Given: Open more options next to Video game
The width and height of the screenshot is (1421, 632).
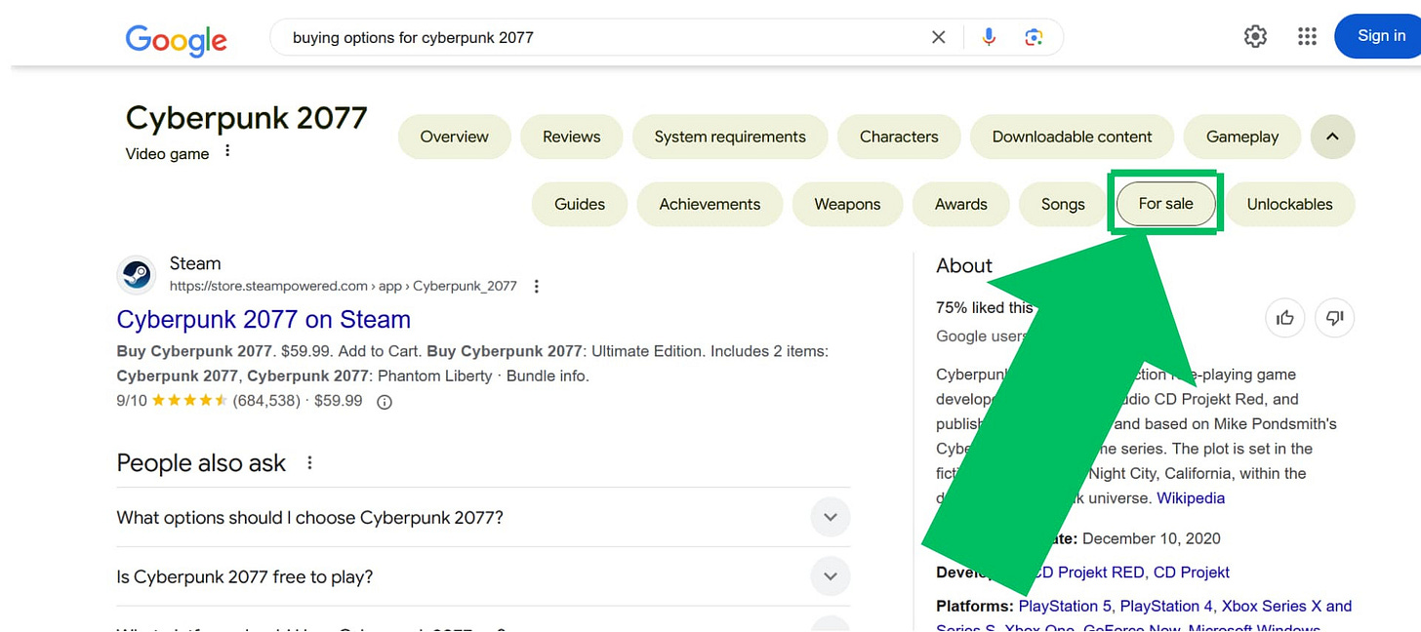Looking at the screenshot, I should point(227,151).
